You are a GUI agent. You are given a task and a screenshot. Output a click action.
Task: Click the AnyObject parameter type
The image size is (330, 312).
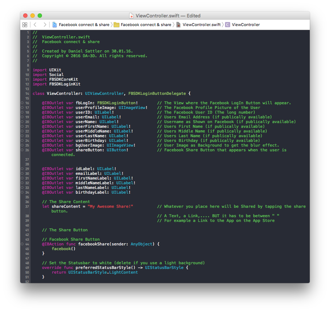coord(141,244)
